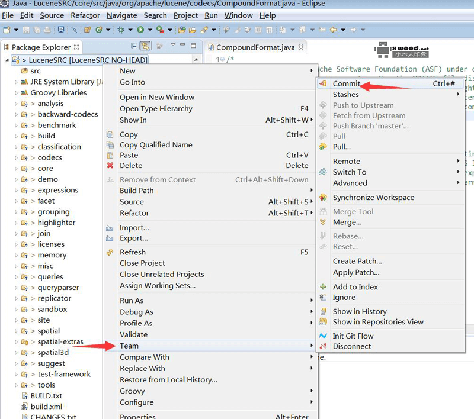Open the Refactor menu in menu bar
Image resolution: width=474 pixels, height=419 pixels.
coord(85,15)
